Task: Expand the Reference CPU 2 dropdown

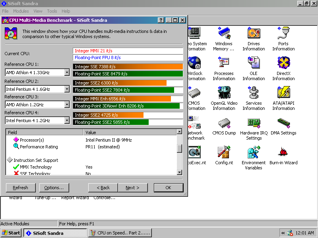Action: (67, 89)
